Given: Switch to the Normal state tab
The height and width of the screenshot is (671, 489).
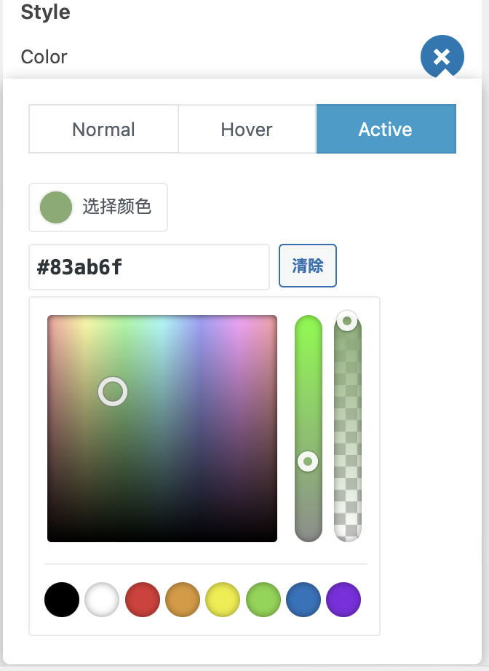Looking at the screenshot, I should [x=103, y=130].
